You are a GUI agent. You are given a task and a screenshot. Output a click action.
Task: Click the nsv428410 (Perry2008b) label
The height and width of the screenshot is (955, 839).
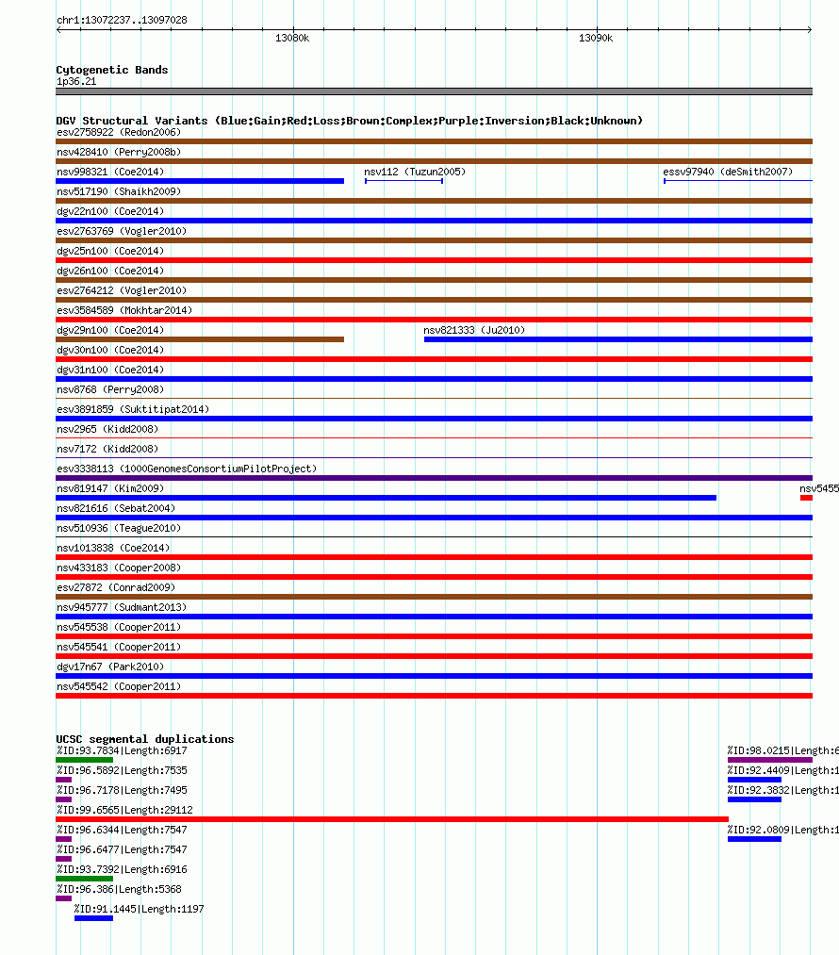click(x=119, y=153)
